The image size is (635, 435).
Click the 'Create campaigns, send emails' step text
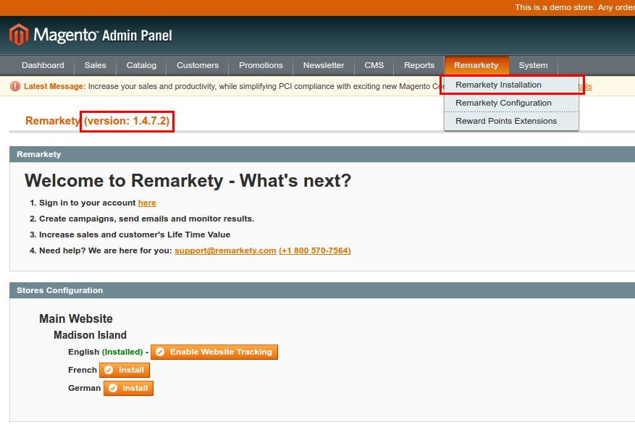(146, 219)
